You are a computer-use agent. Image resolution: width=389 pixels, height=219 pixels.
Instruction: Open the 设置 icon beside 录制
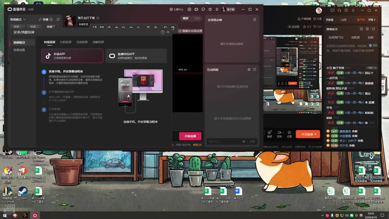(x=289, y=133)
